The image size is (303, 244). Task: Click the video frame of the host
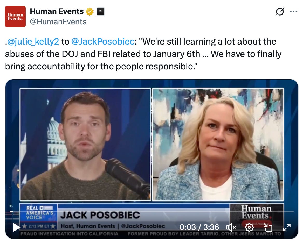click(x=85, y=144)
